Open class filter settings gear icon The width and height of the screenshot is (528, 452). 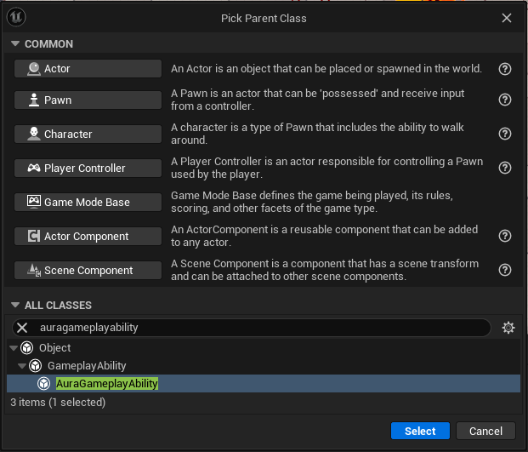coord(508,328)
